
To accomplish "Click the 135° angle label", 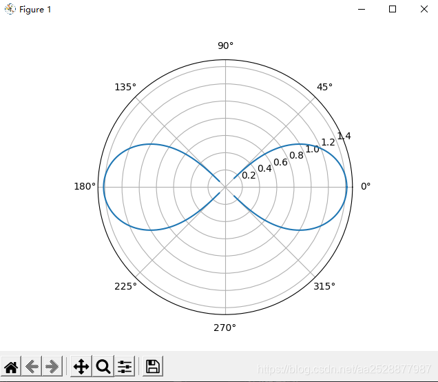I will (125, 88).
